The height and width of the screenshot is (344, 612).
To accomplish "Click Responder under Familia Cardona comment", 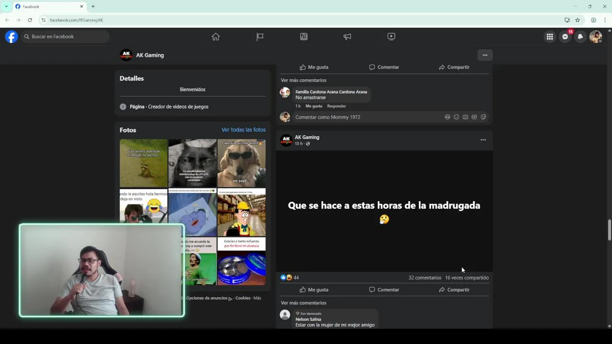I will coord(337,106).
